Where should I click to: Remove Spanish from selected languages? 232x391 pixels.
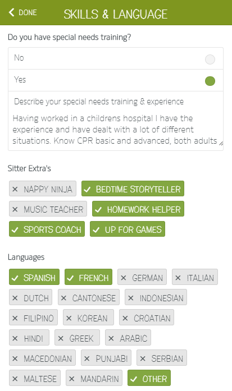click(34, 277)
